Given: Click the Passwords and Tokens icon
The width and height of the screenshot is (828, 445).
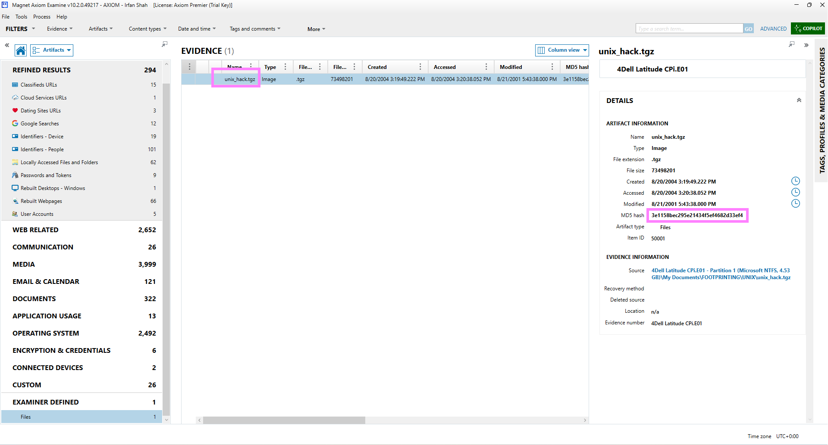Looking at the screenshot, I should coord(15,175).
